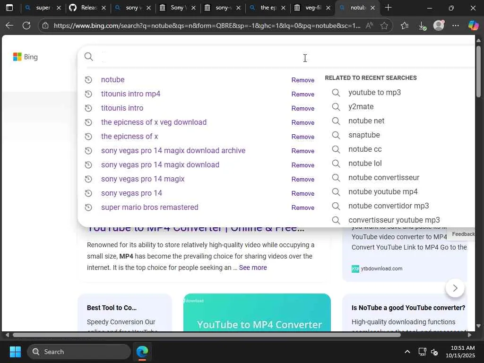Click the browser address bar URL
The image size is (484, 363).
tap(207, 26)
